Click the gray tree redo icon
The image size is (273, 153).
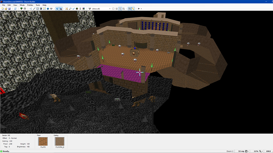[x=25, y=9]
